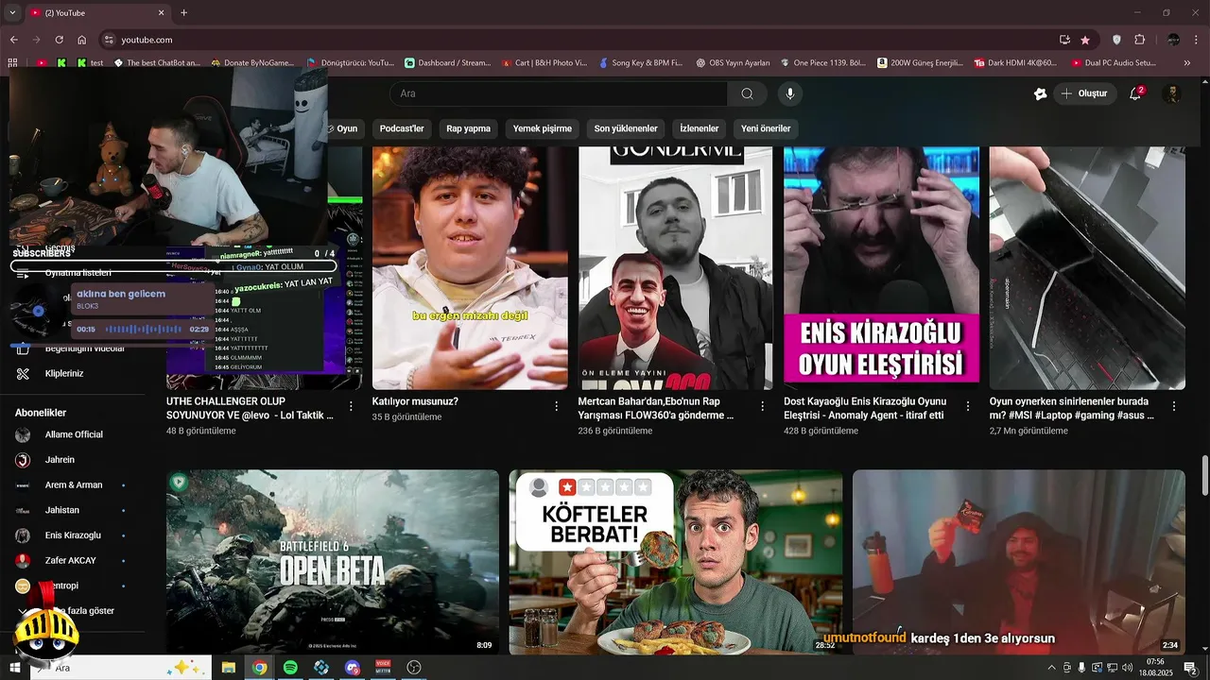The height and width of the screenshot is (680, 1210).
Task: Reload the page in Chrome
Action: 59,40
